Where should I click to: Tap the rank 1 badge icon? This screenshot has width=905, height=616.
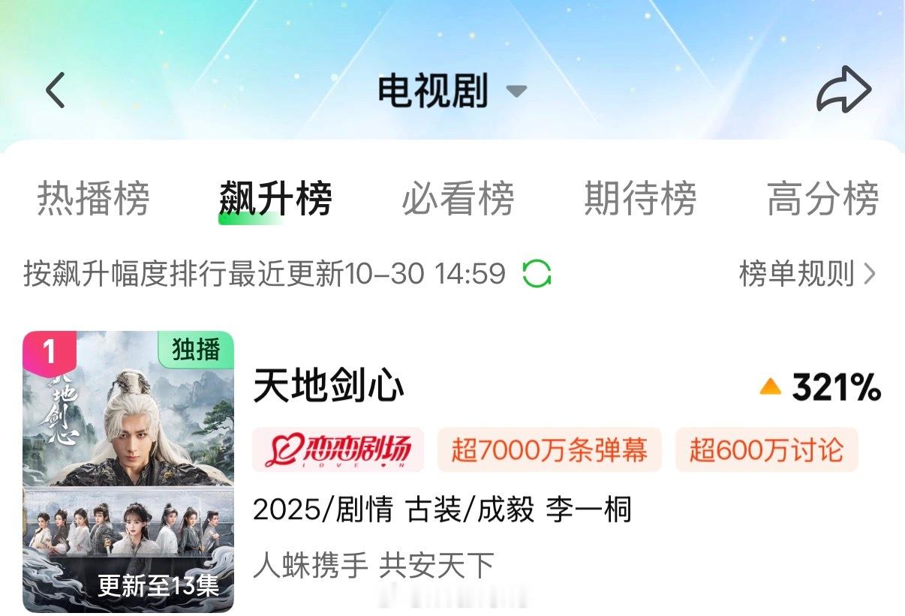[50, 352]
